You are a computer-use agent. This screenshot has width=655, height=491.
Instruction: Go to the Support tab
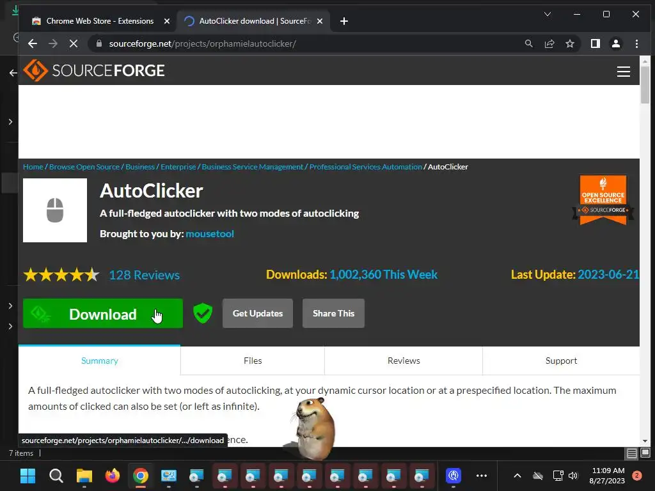point(561,361)
